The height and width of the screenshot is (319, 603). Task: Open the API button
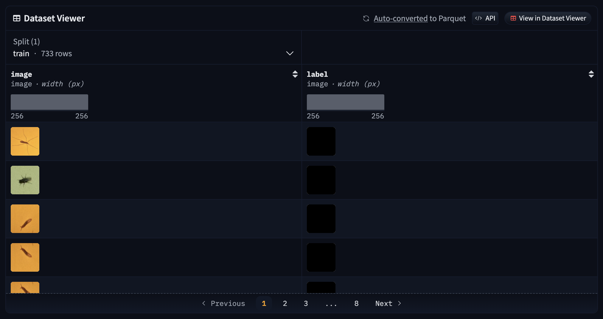[485, 18]
